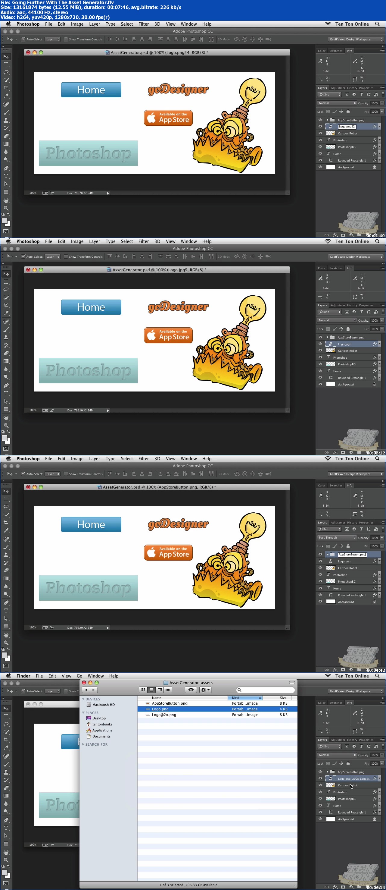Open the workspace dropdown in the 00:01:40 frame
The height and width of the screenshot is (890, 386).
(x=356, y=39)
